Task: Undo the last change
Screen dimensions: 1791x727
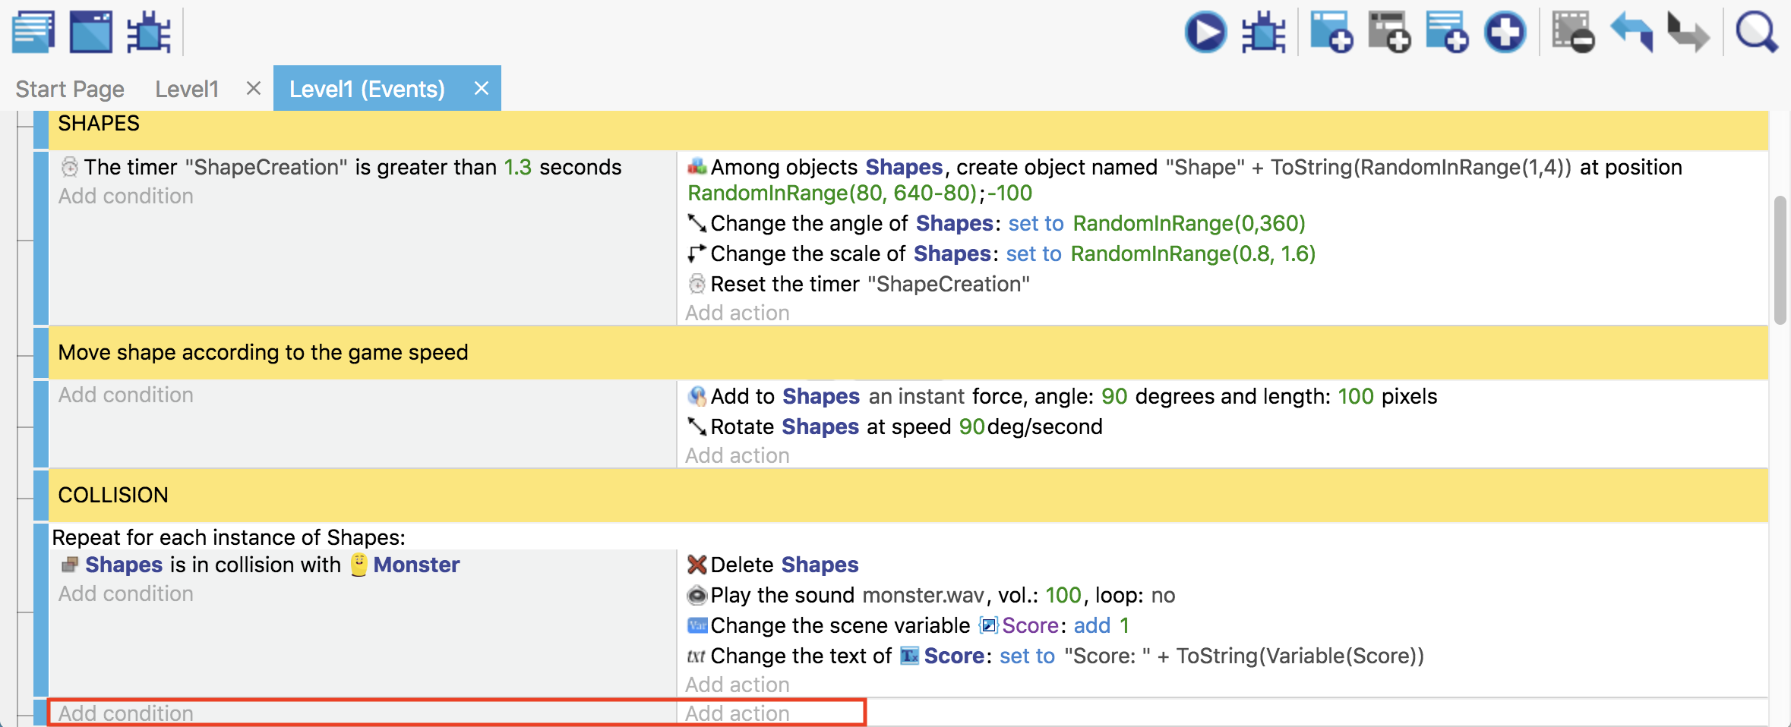Action: [1631, 33]
